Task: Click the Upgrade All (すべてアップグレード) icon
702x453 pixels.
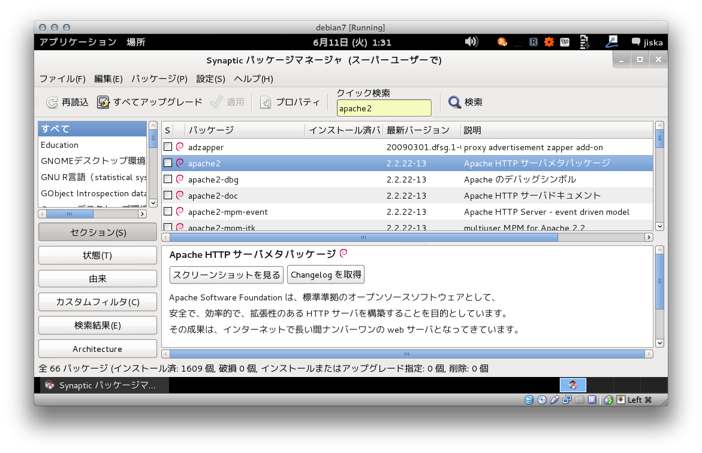Action: pos(103,102)
